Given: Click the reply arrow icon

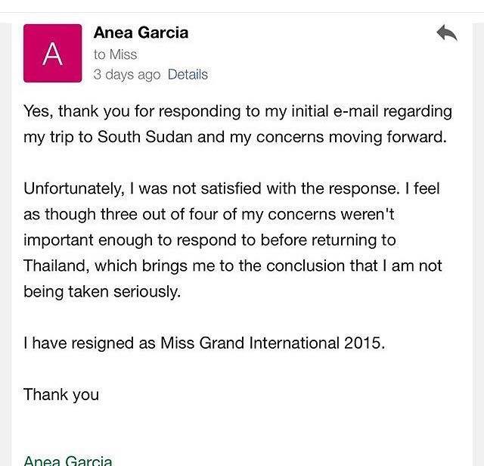Looking at the screenshot, I should tap(447, 33).
